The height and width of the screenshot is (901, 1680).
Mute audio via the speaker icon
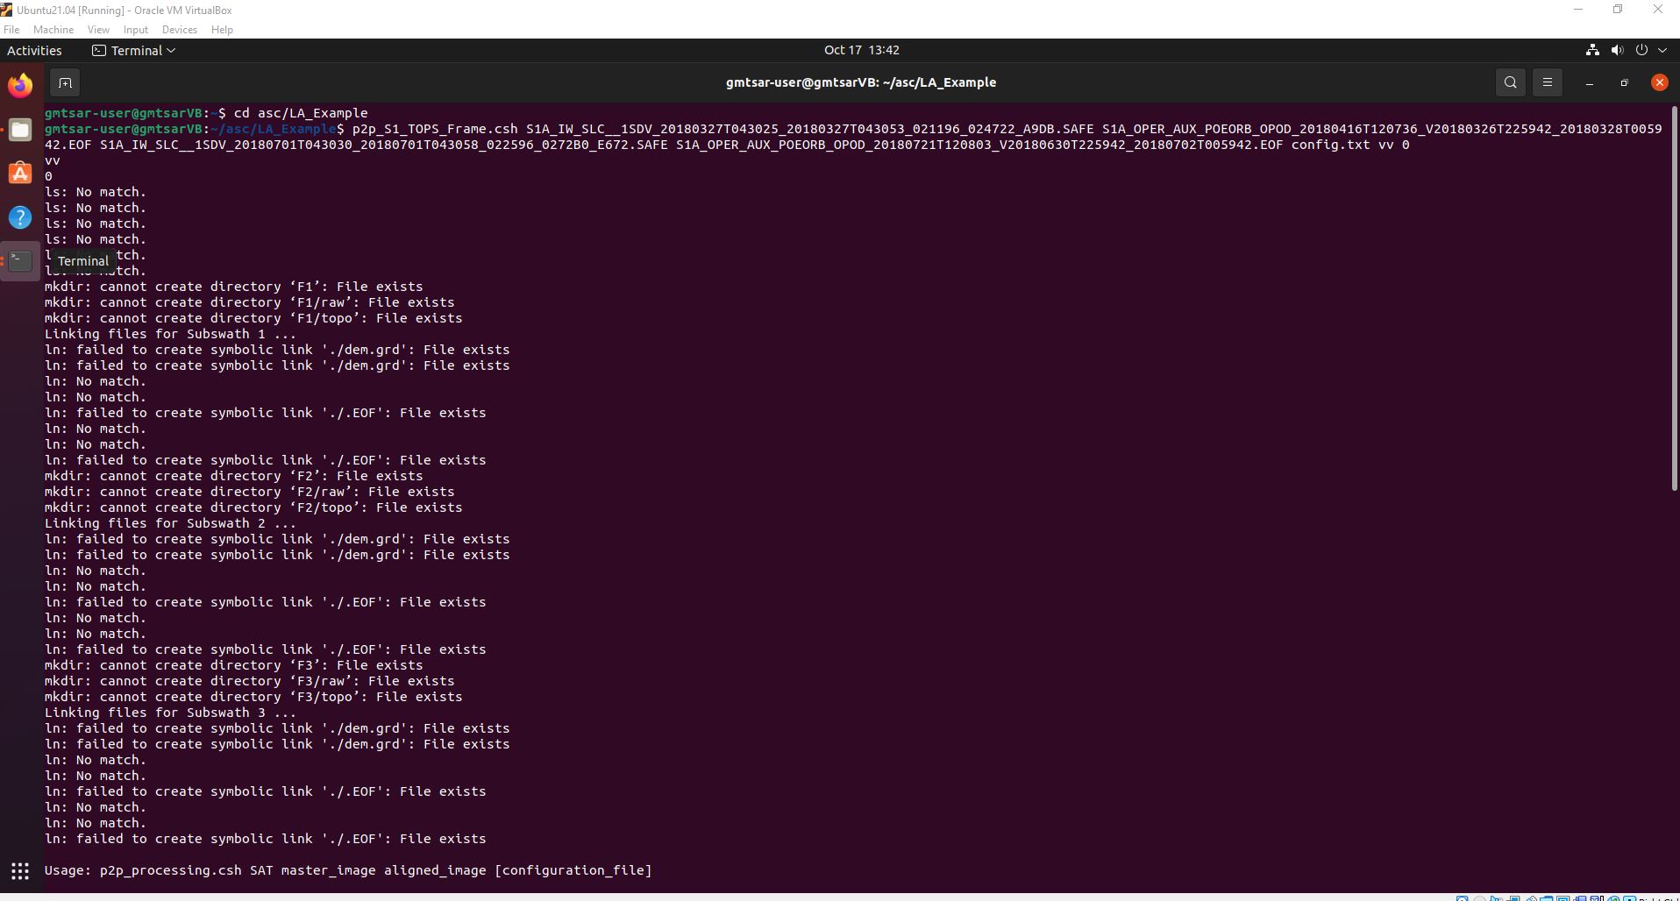[x=1617, y=50]
